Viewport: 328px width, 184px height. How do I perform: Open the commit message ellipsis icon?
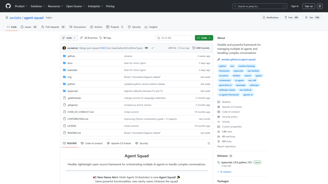pyautogui.click(x=146, y=48)
